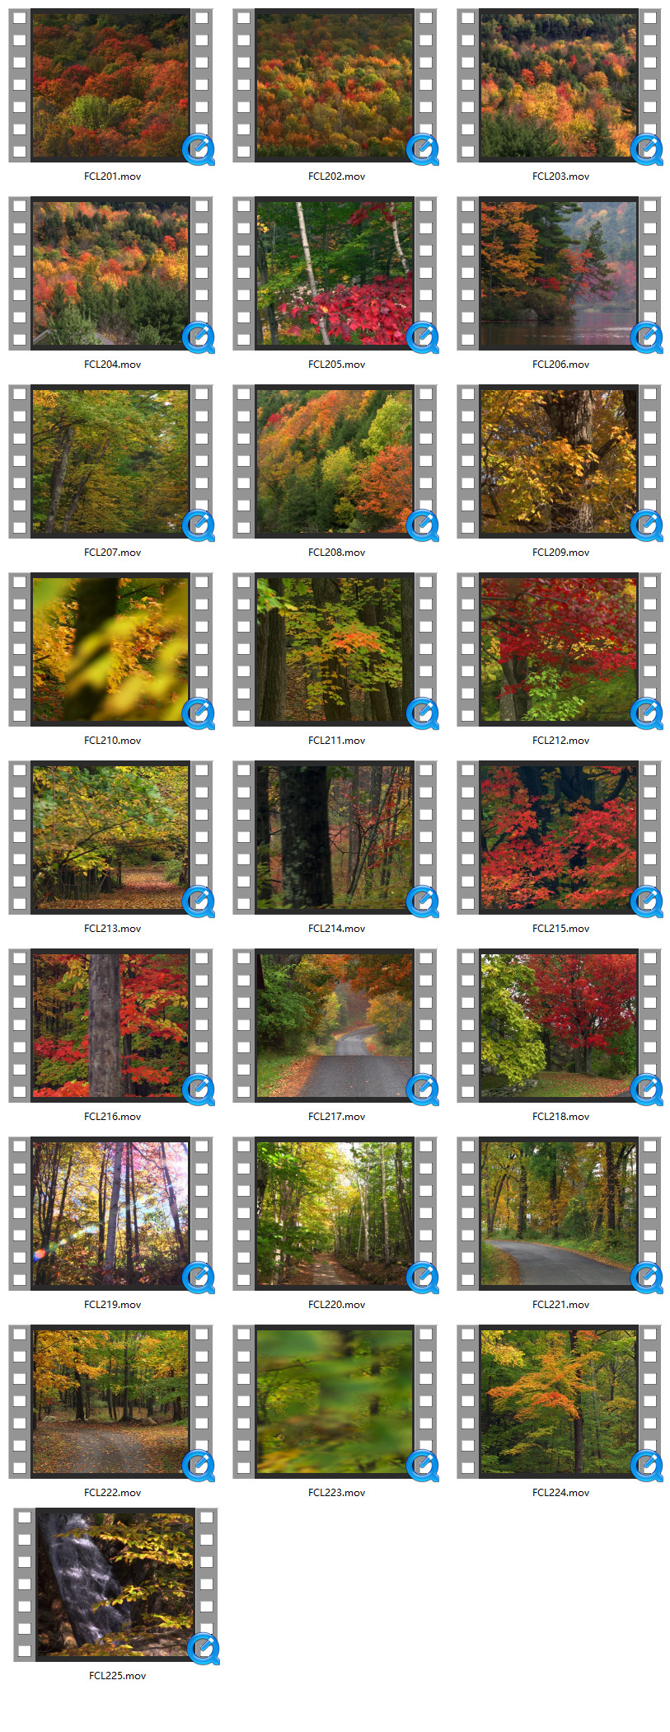Viewport: 670px width, 1732px height.
Task: Click the FCL209.mov file name label
Action: click(561, 553)
